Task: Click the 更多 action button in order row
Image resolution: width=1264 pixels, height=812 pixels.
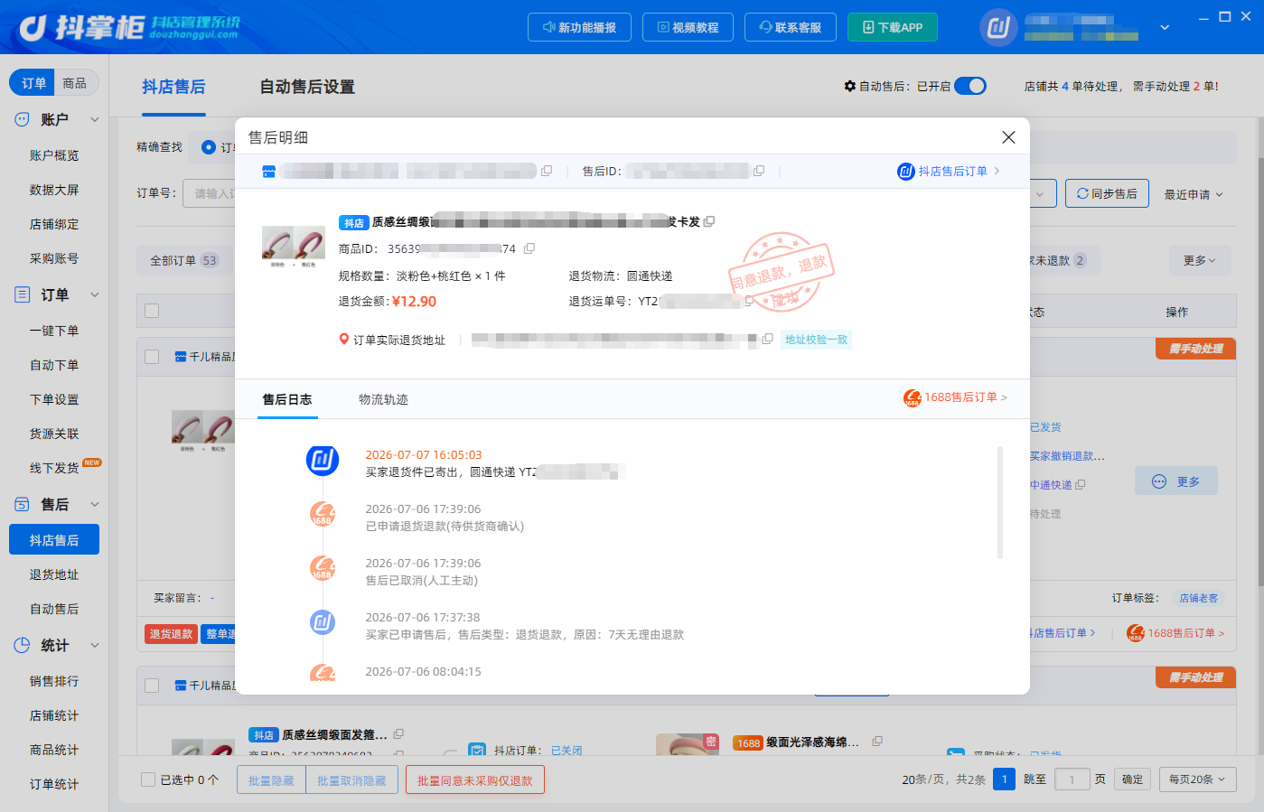Action: click(x=1176, y=481)
